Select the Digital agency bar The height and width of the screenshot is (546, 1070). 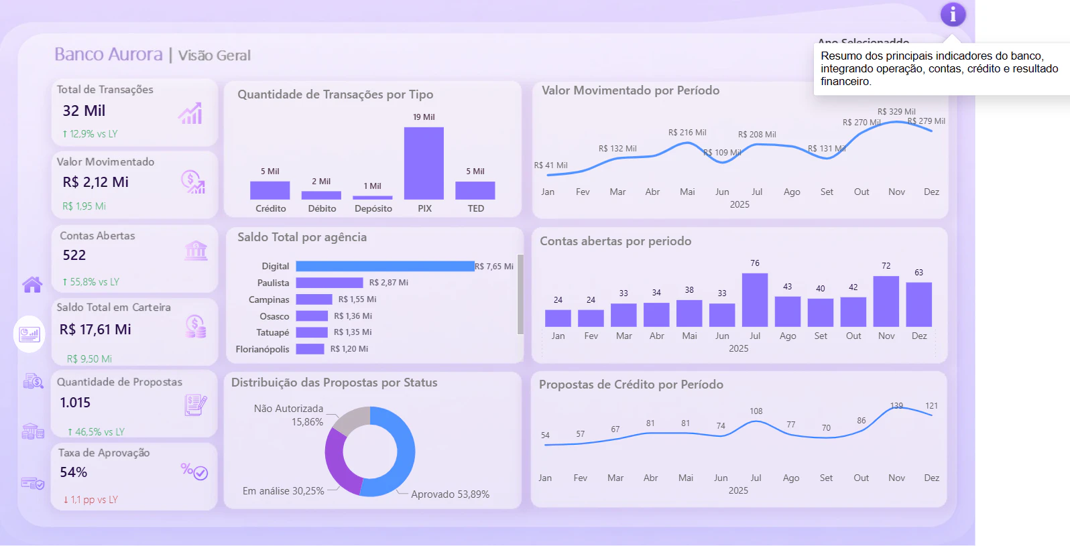[385, 266]
